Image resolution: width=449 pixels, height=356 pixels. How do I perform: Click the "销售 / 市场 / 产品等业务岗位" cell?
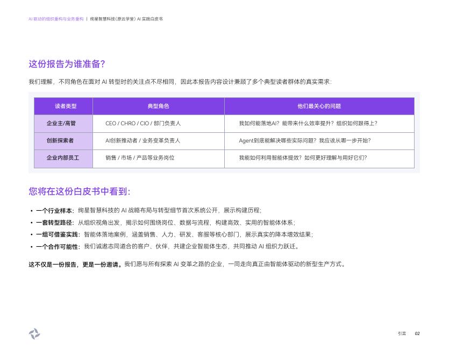tap(140, 158)
